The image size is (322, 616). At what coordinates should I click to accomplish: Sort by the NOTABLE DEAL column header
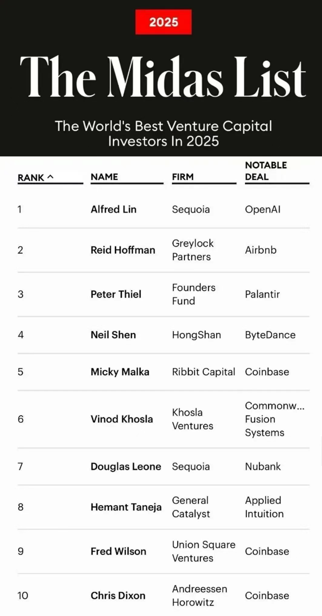(x=266, y=171)
